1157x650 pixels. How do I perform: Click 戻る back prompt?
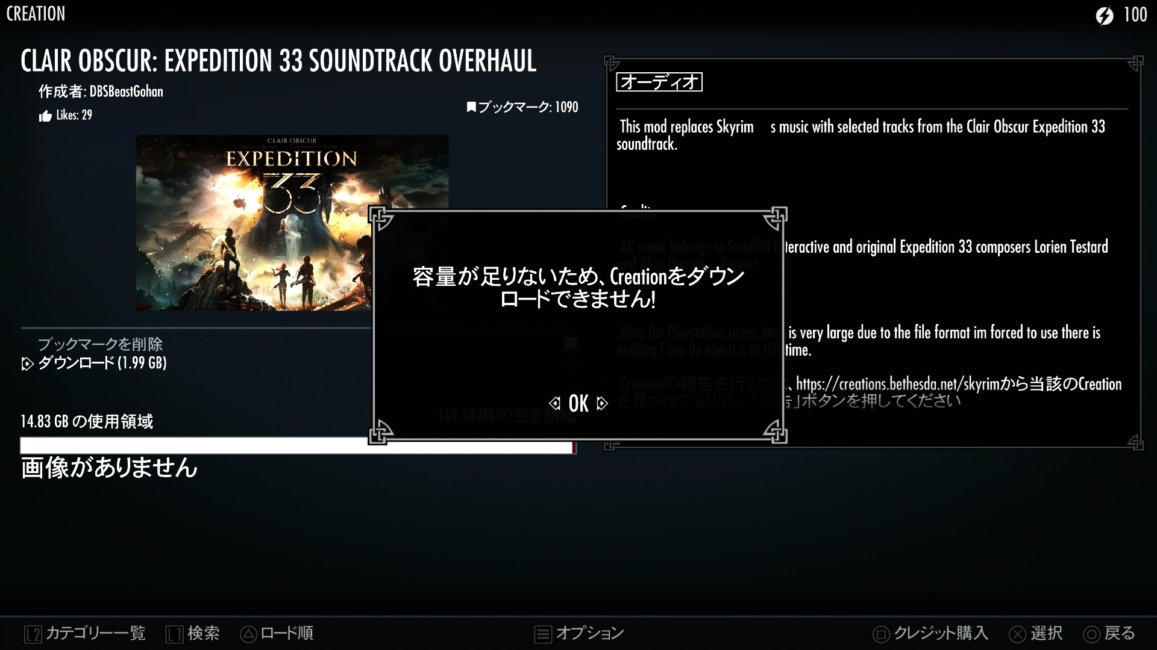1120,633
